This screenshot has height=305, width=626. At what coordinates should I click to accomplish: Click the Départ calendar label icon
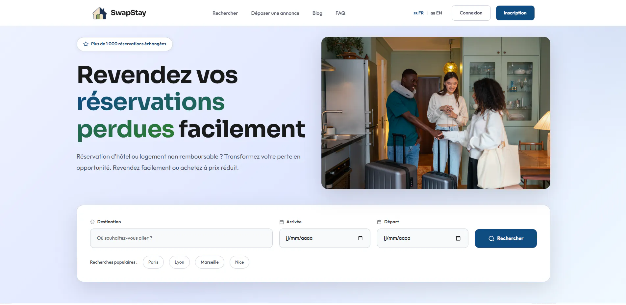[x=379, y=222]
